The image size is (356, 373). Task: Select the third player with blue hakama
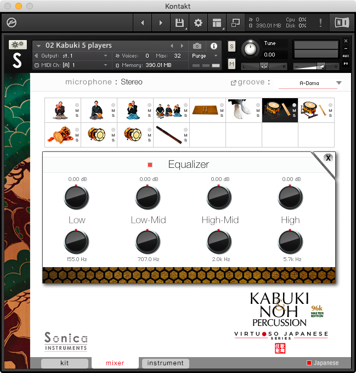(x=132, y=110)
